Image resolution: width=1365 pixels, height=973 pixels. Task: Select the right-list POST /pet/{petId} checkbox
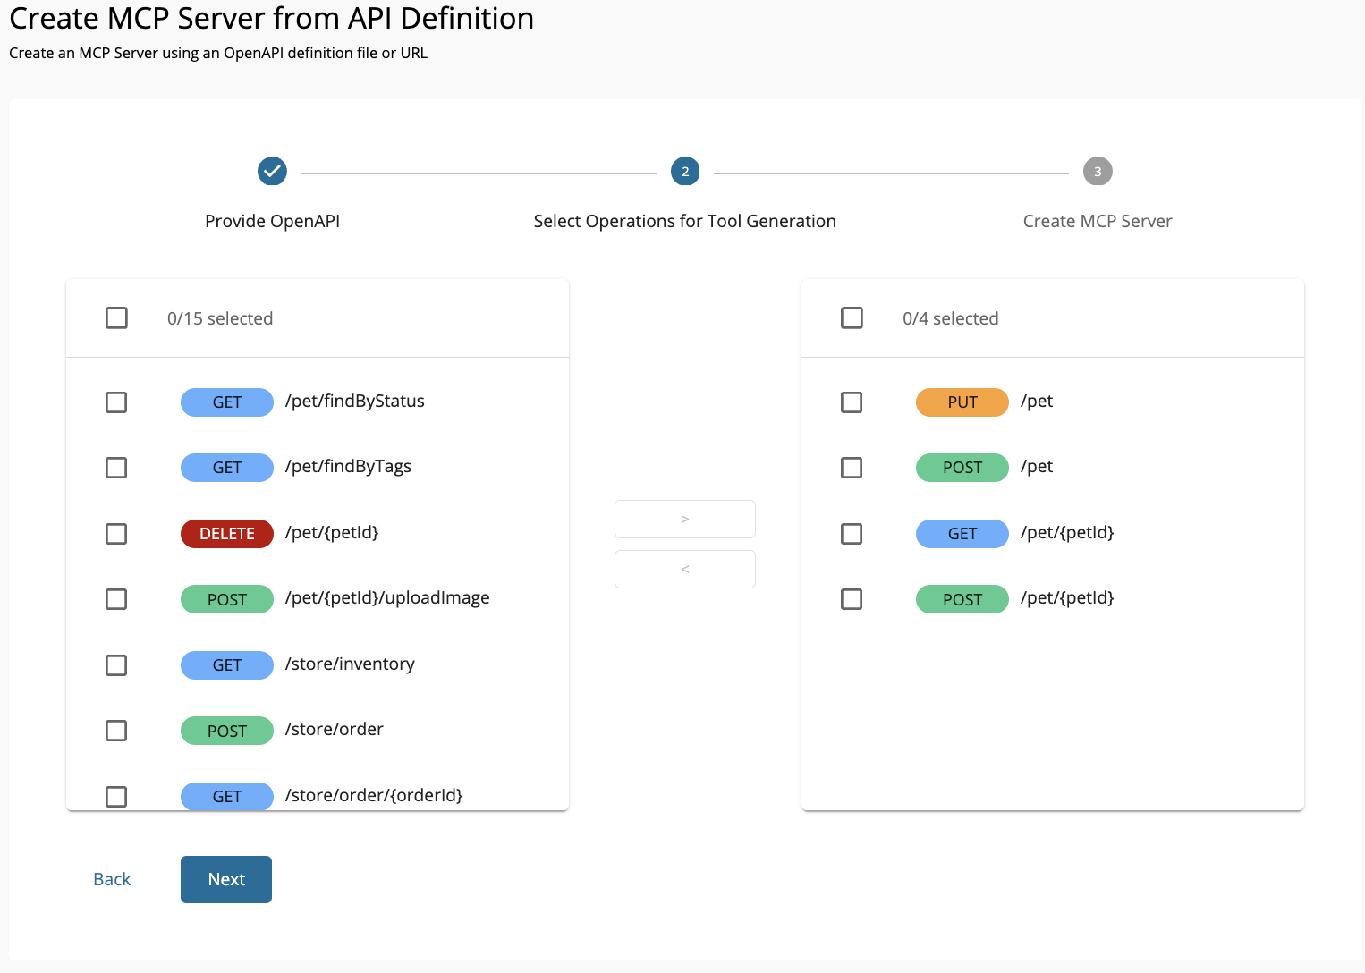tap(852, 598)
